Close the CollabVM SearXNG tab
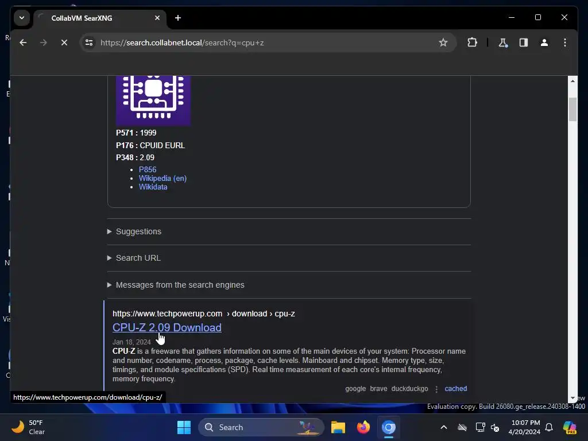 pyautogui.click(x=157, y=18)
